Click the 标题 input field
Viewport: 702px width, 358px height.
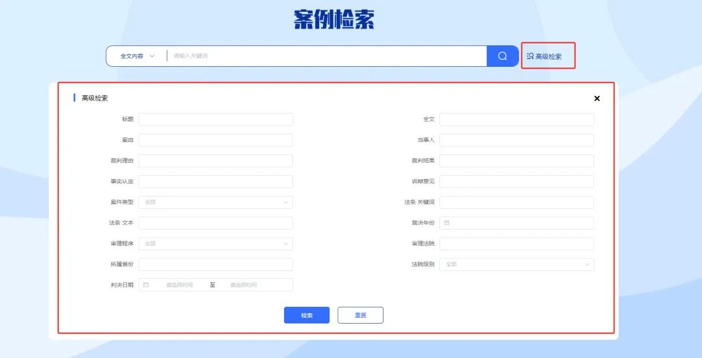(216, 119)
